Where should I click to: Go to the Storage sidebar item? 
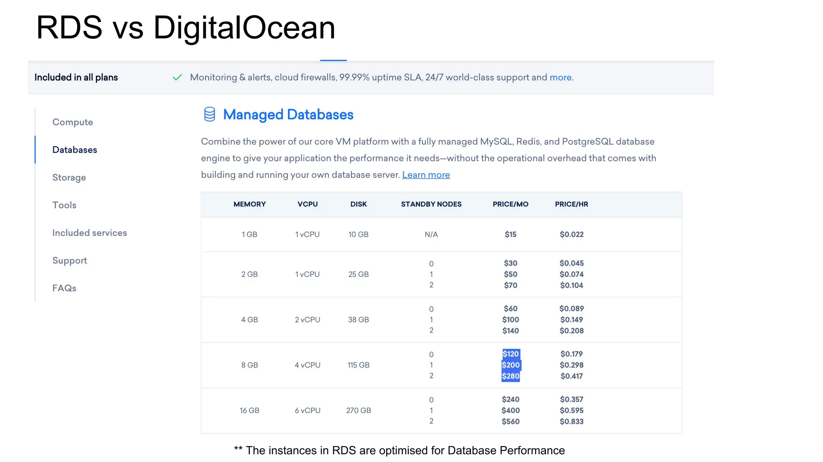pos(69,177)
